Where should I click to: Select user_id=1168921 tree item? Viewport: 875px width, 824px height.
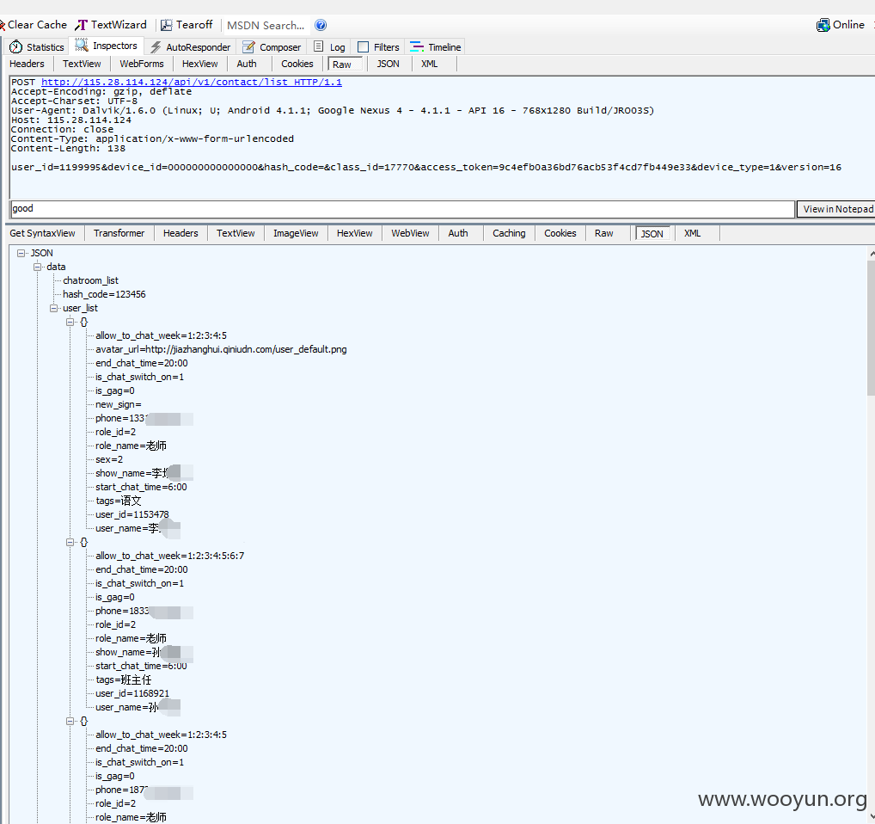coord(132,693)
